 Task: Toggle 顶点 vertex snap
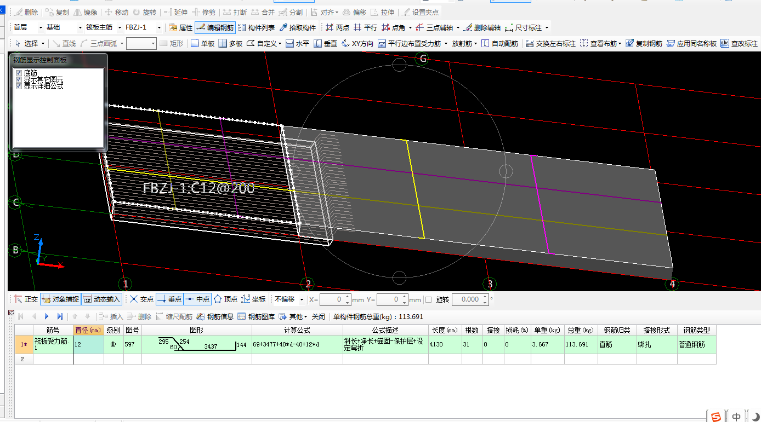click(x=226, y=299)
